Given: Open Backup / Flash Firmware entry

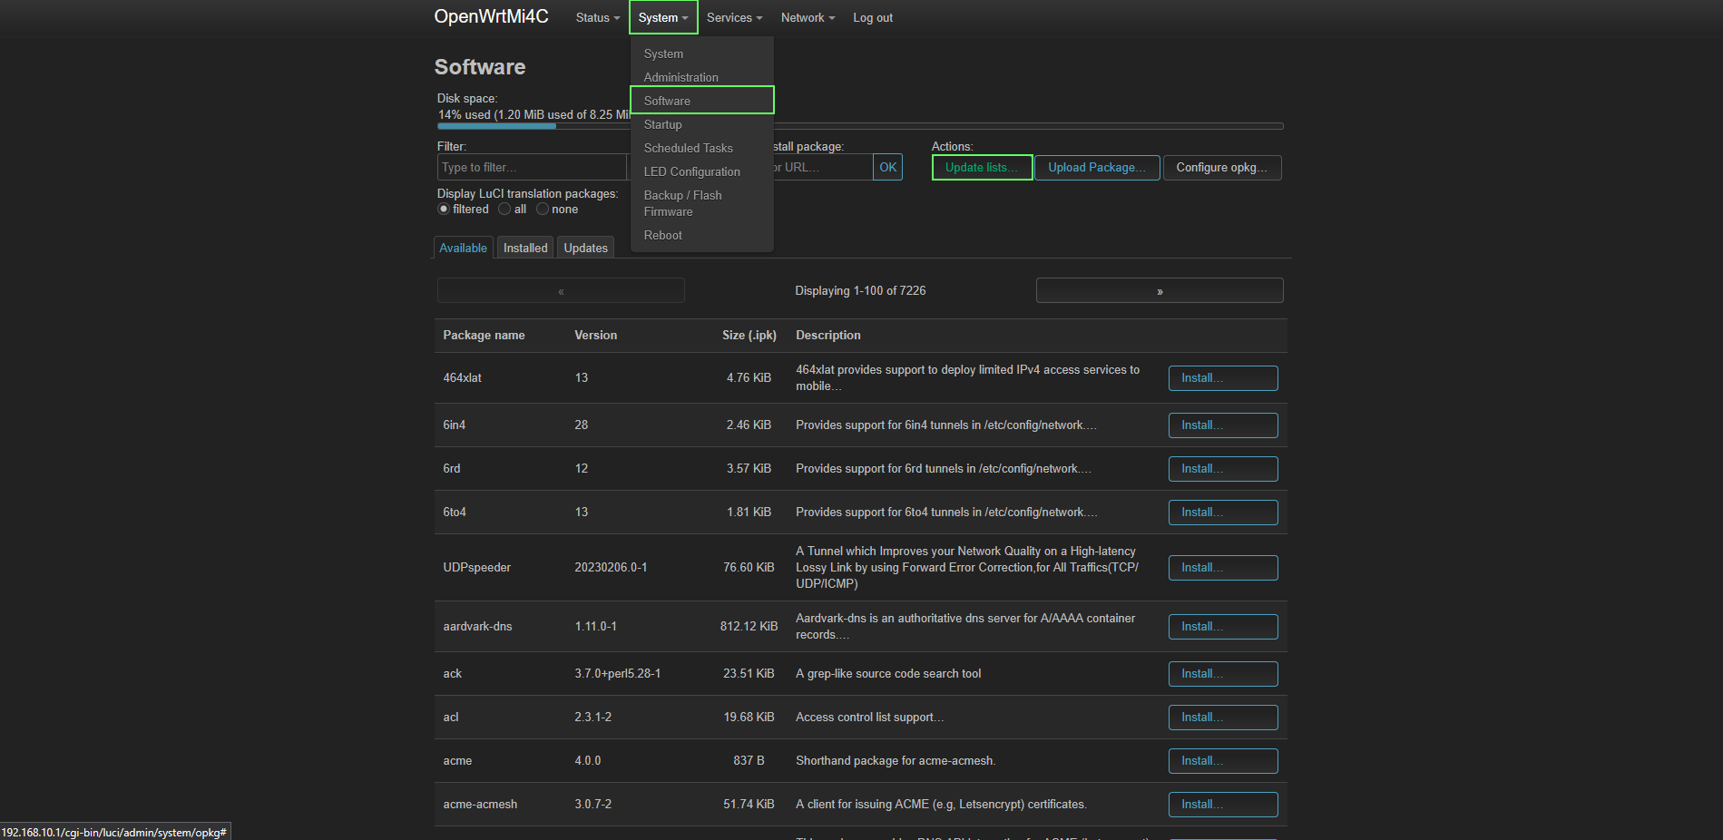Looking at the screenshot, I should coord(701,203).
